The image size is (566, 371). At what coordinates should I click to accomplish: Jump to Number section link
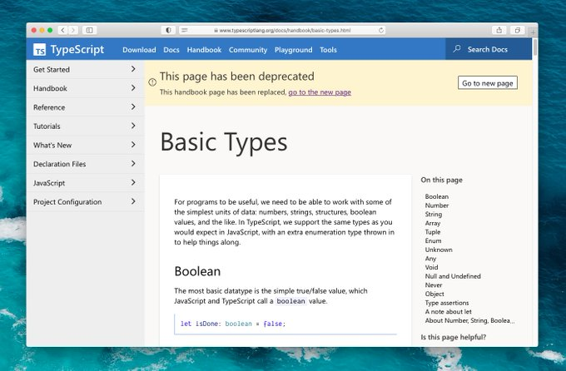437,205
